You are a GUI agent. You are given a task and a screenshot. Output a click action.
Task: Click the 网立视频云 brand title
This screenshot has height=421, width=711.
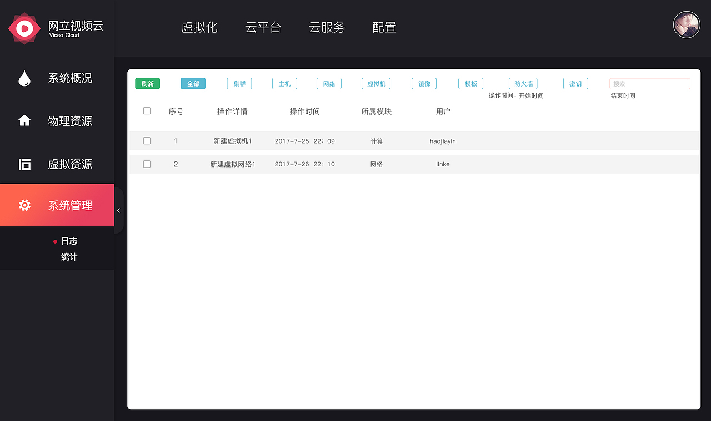76,26
